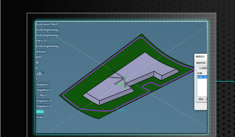Click the 添加 button in the ply dialog
Screen dimensions: 235x137
pyautogui.click(x=201, y=99)
